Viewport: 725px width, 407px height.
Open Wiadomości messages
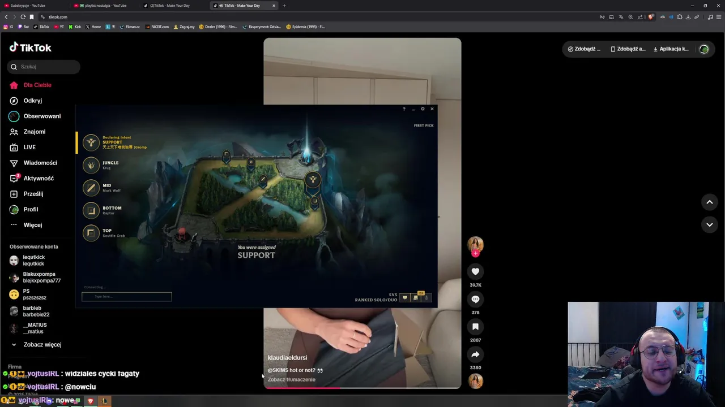(33, 163)
